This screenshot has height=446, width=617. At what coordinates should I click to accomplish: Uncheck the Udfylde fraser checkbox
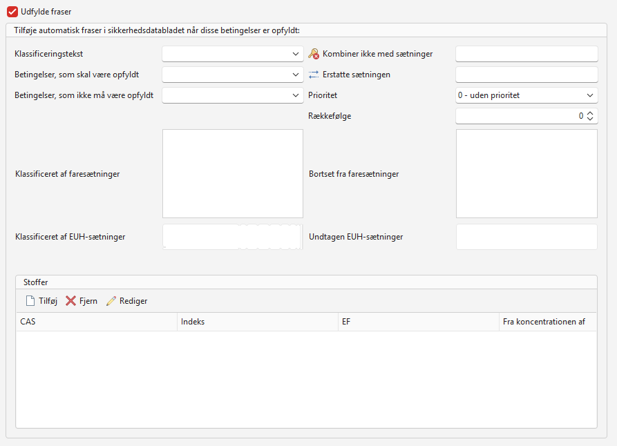coord(12,12)
